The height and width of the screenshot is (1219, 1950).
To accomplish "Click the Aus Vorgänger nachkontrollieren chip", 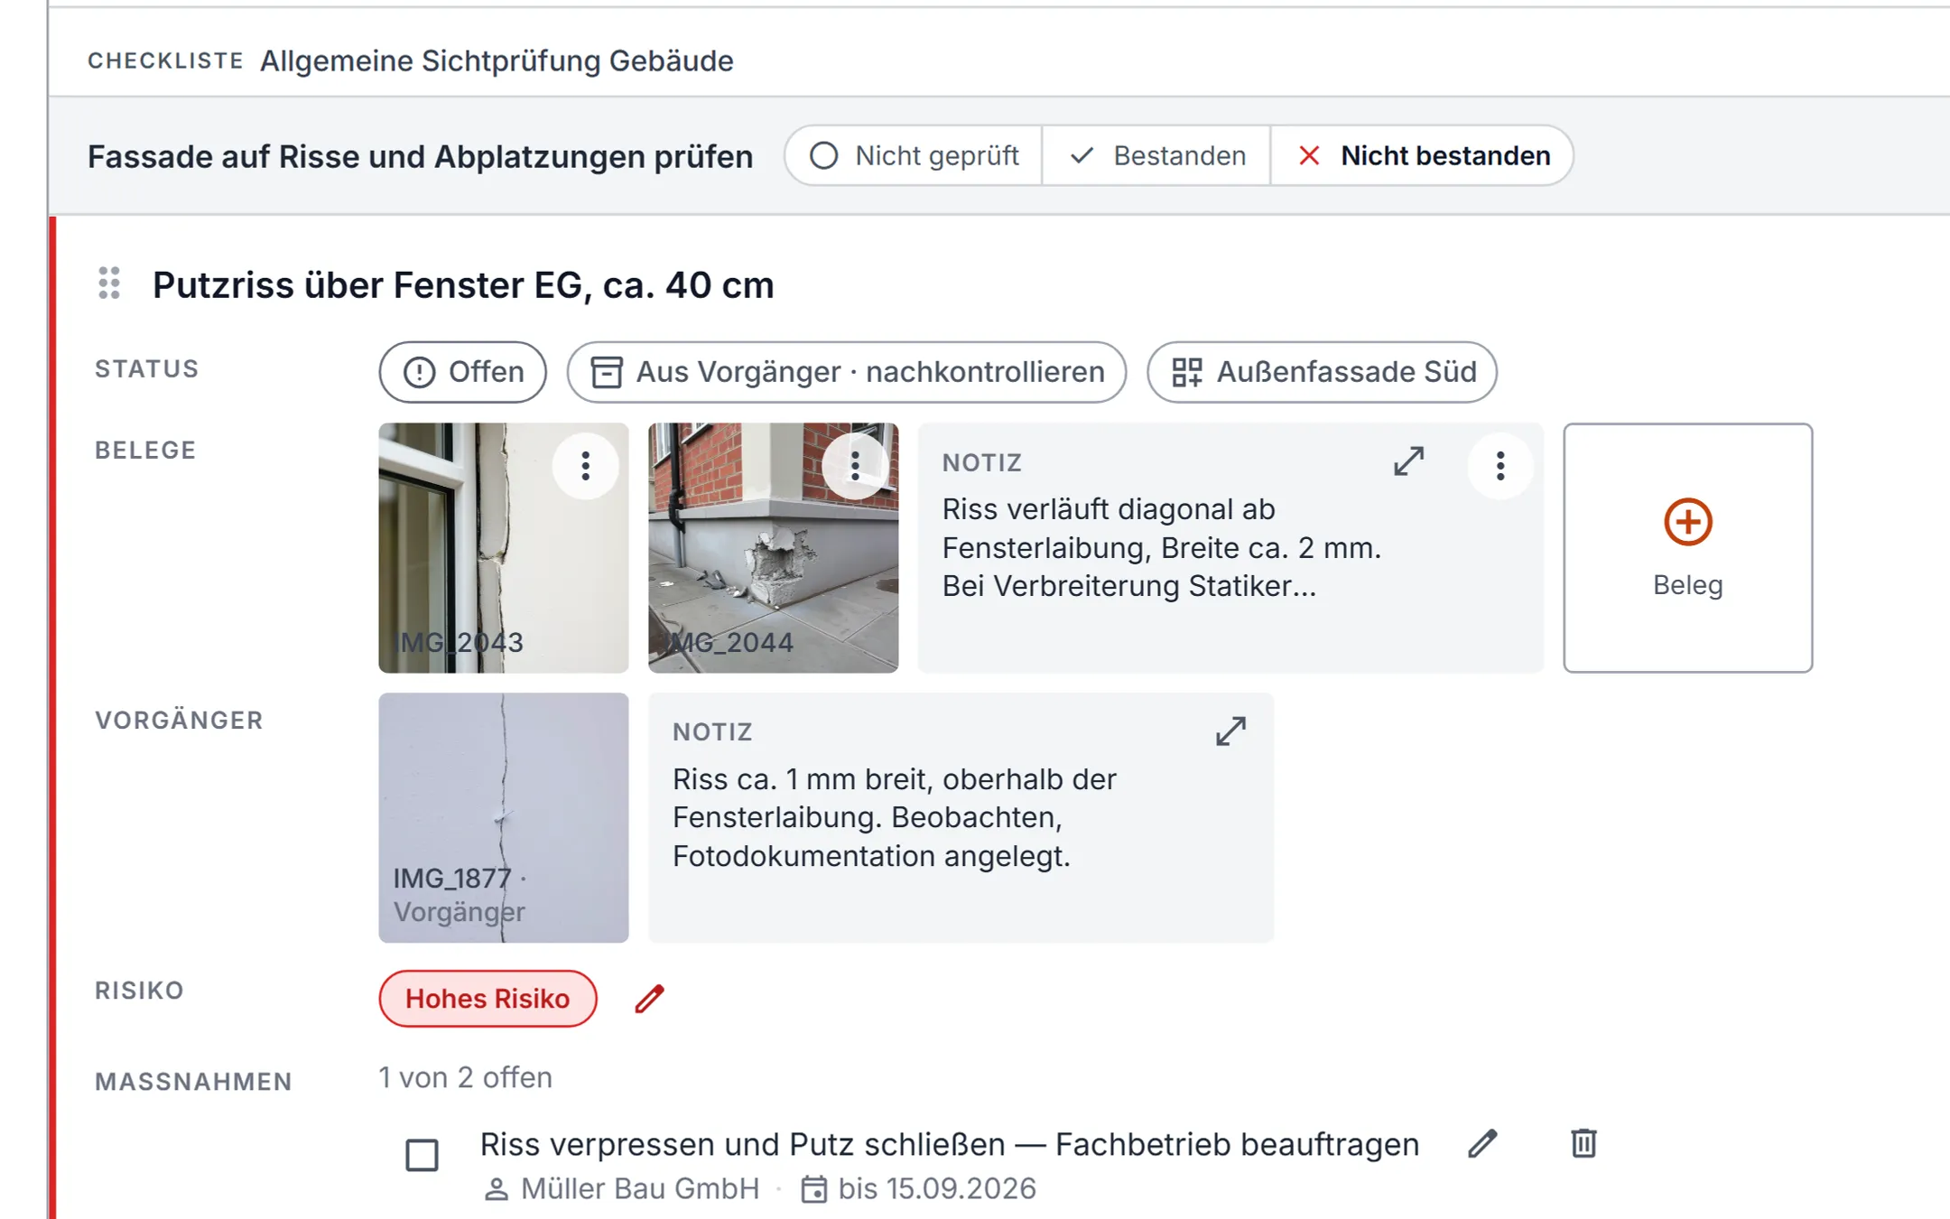I will pyautogui.click(x=847, y=372).
